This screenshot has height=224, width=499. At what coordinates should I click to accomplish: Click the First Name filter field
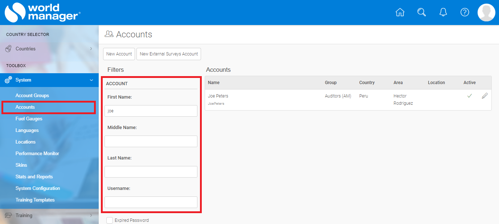tap(151, 111)
